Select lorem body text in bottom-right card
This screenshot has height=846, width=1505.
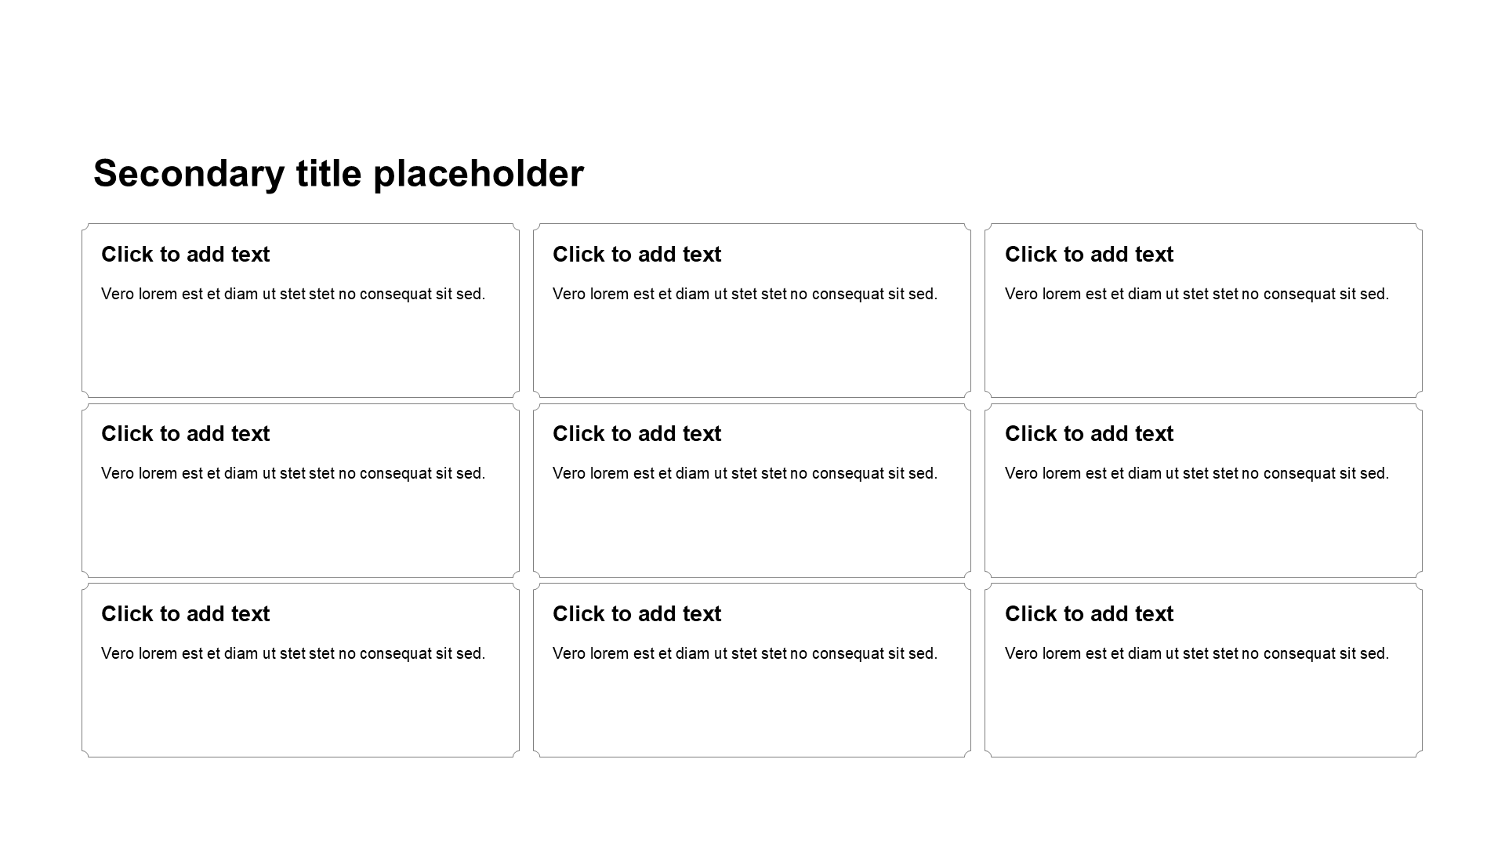(1197, 654)
